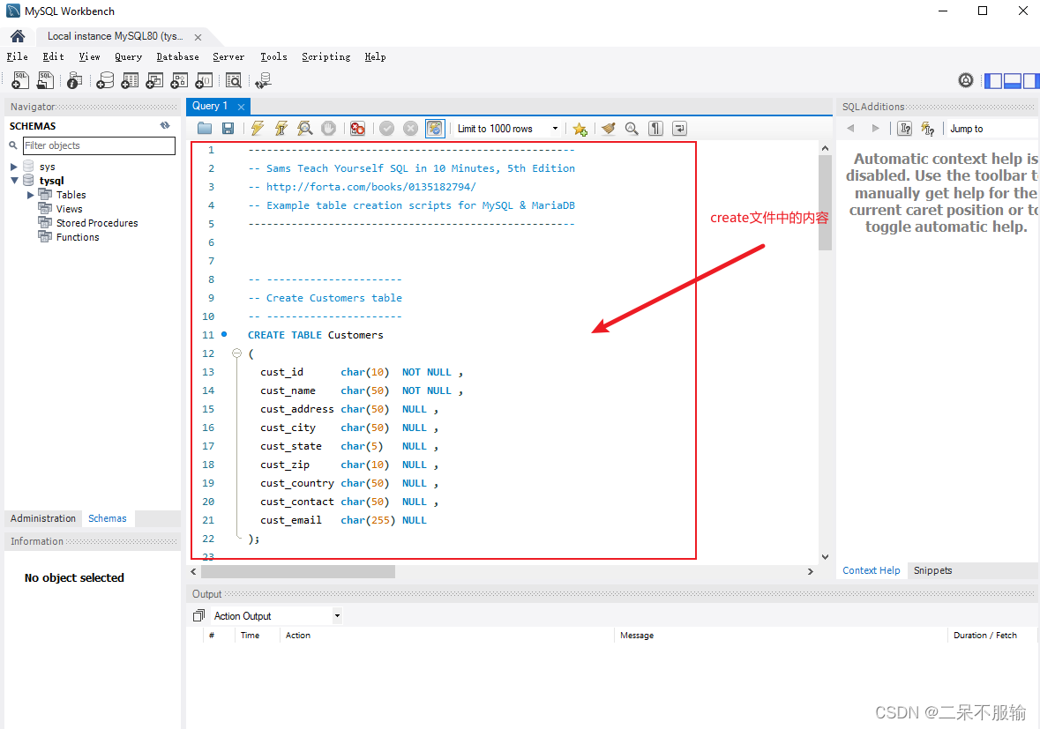Viewport: 1040px width, 729px height.
Task: Click in the Filter objects search field
Action: coord(99,145)
